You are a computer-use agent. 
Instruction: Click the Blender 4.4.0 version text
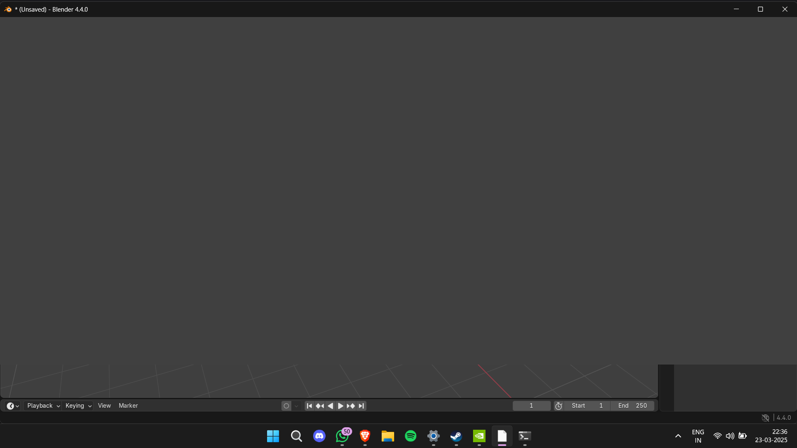click(784, 418)
